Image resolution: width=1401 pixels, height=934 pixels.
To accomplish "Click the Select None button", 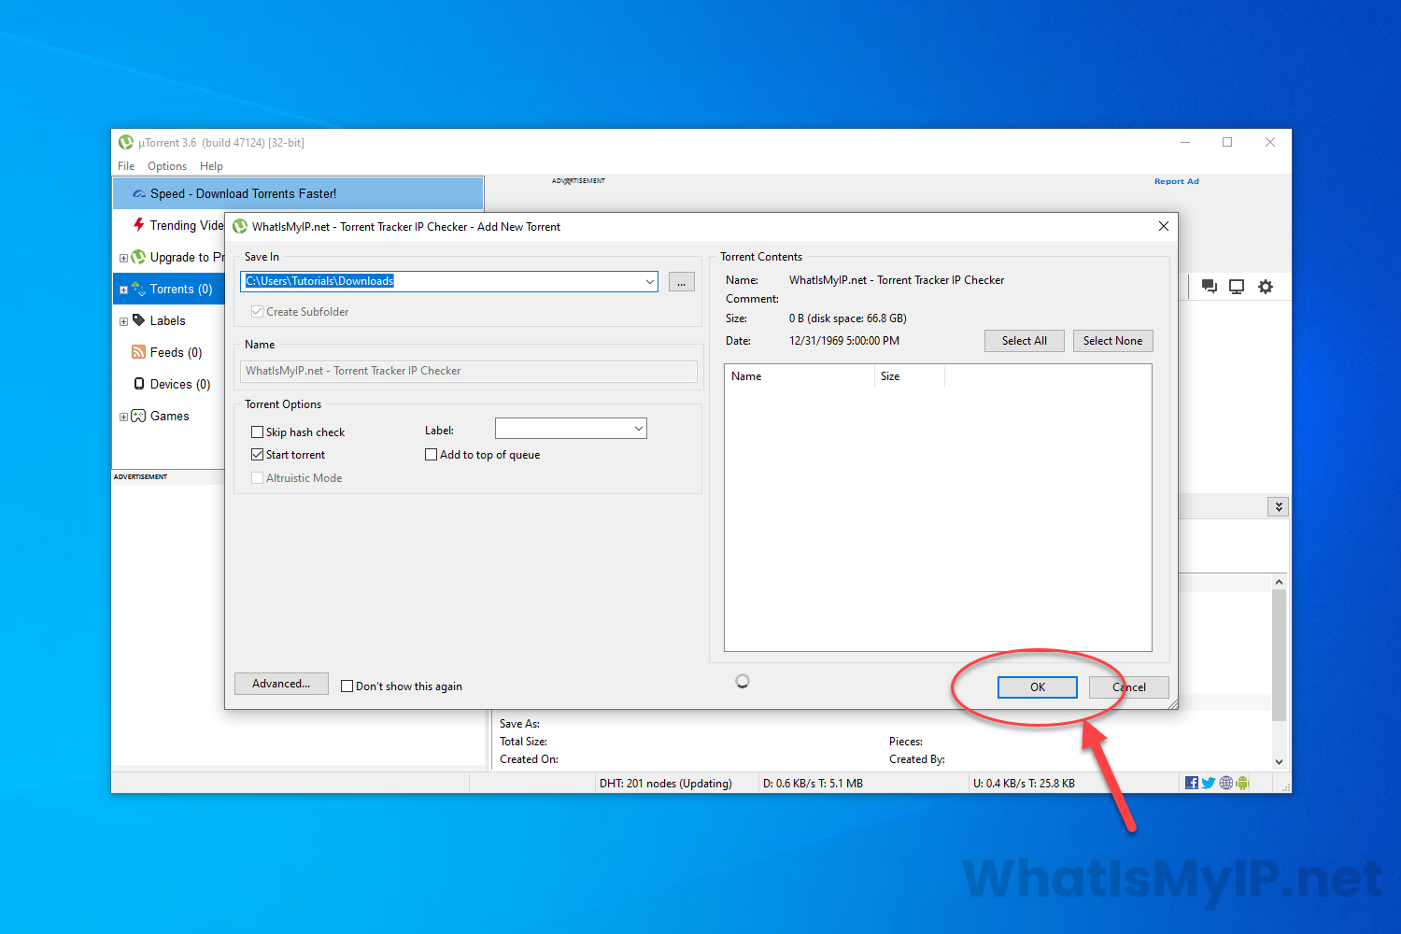I will click(1113, 341).
